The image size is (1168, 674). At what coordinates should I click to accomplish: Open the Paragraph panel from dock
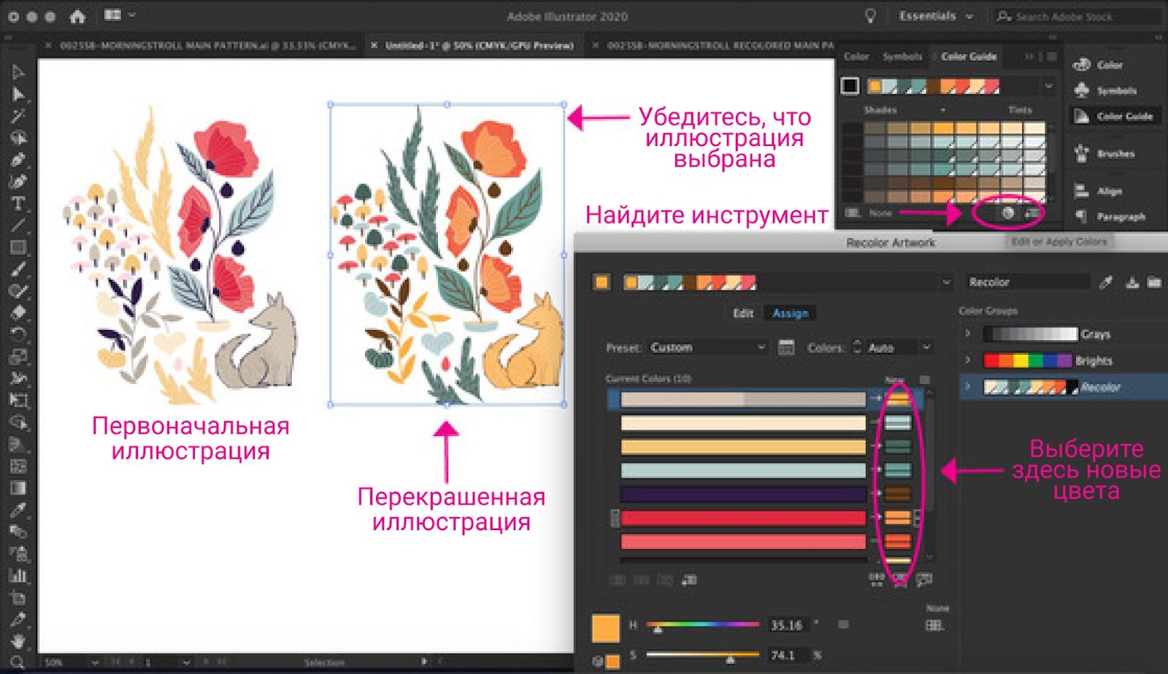(1110, 217)
